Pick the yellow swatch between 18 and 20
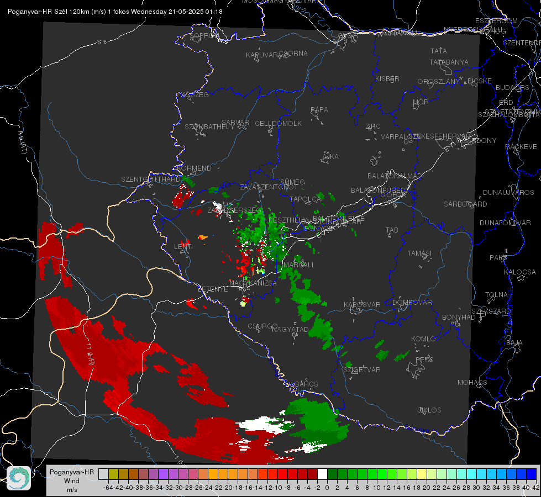The width and height of the screenshot is (541, 497). 422,474
